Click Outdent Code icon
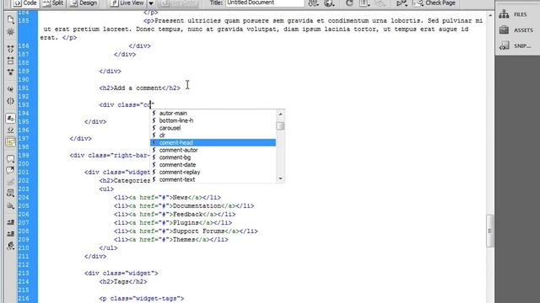The image size is (540, 303). coord(11,234)
